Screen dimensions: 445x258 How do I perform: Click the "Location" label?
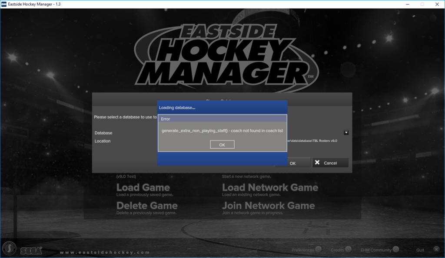pos(103,141)
